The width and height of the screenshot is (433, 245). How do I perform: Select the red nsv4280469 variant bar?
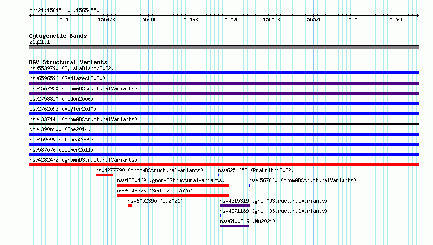tap(173, 185)
